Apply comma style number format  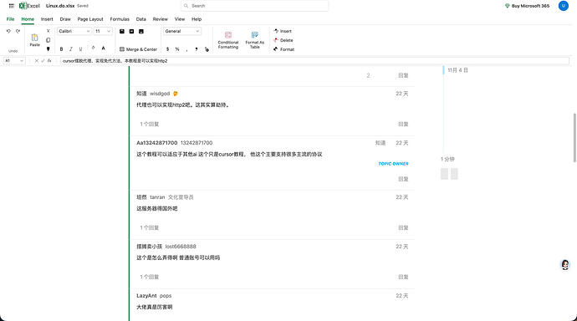(x=187, y=49)
